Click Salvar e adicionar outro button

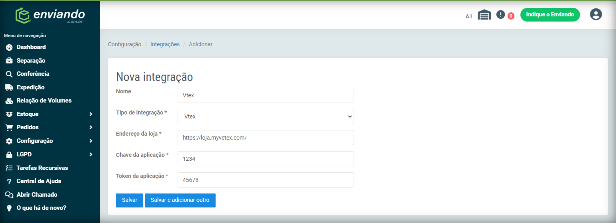tap(180, 200)
